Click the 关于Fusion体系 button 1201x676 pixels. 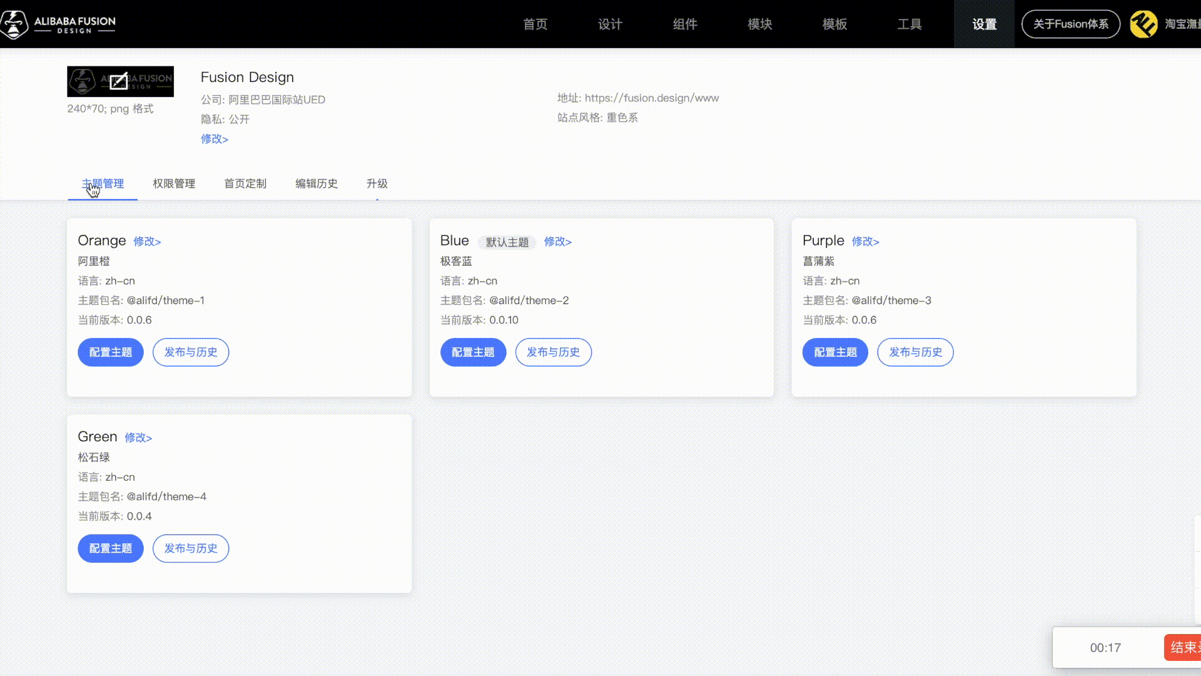pyautogui.click(x=1070, y=24)
